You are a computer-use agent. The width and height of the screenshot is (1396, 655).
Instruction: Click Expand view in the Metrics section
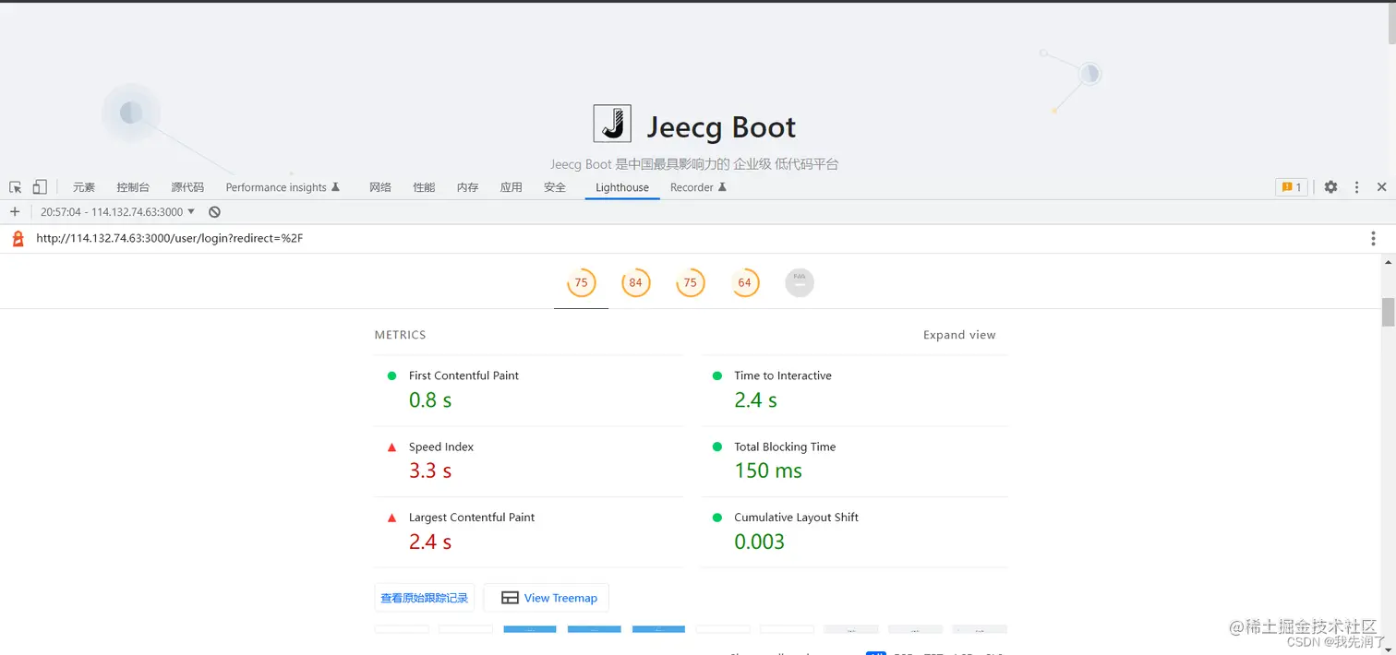[x=958, y=335]
